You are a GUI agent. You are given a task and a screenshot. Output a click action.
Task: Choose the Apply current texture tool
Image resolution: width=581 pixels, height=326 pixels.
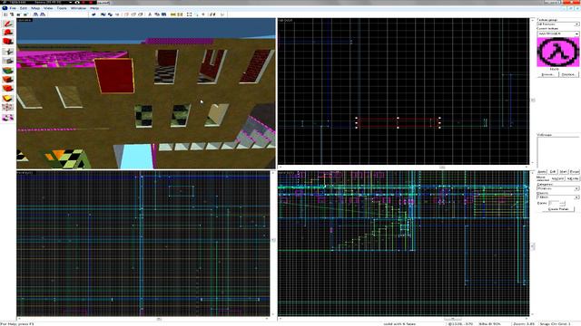pos(8,80)
